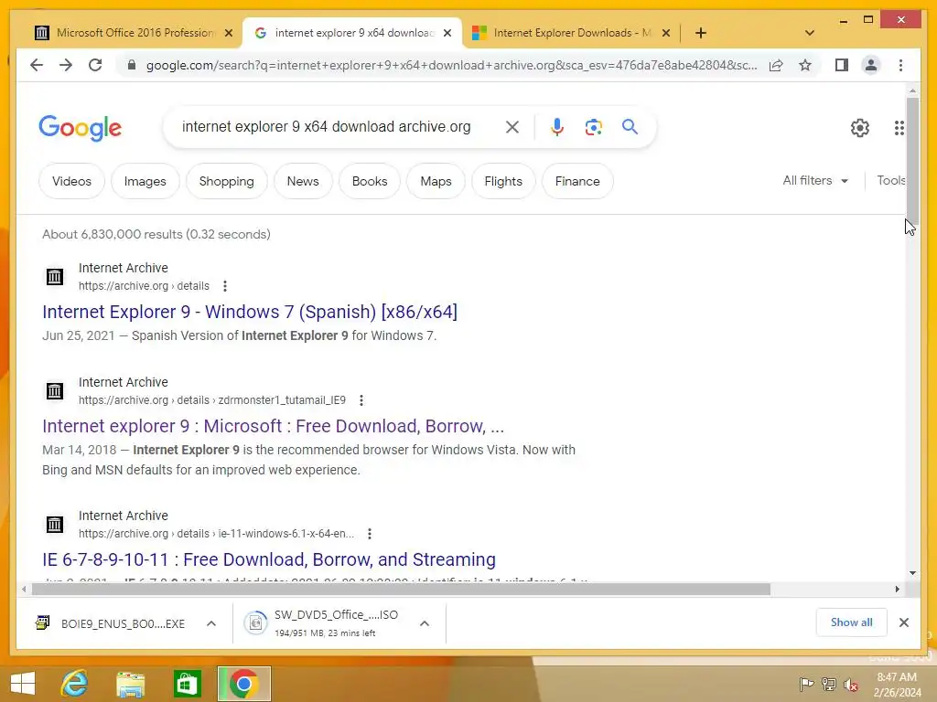Open Action Center flag in tray
This screenshot has height=702, width=937.
click(806, 685)
